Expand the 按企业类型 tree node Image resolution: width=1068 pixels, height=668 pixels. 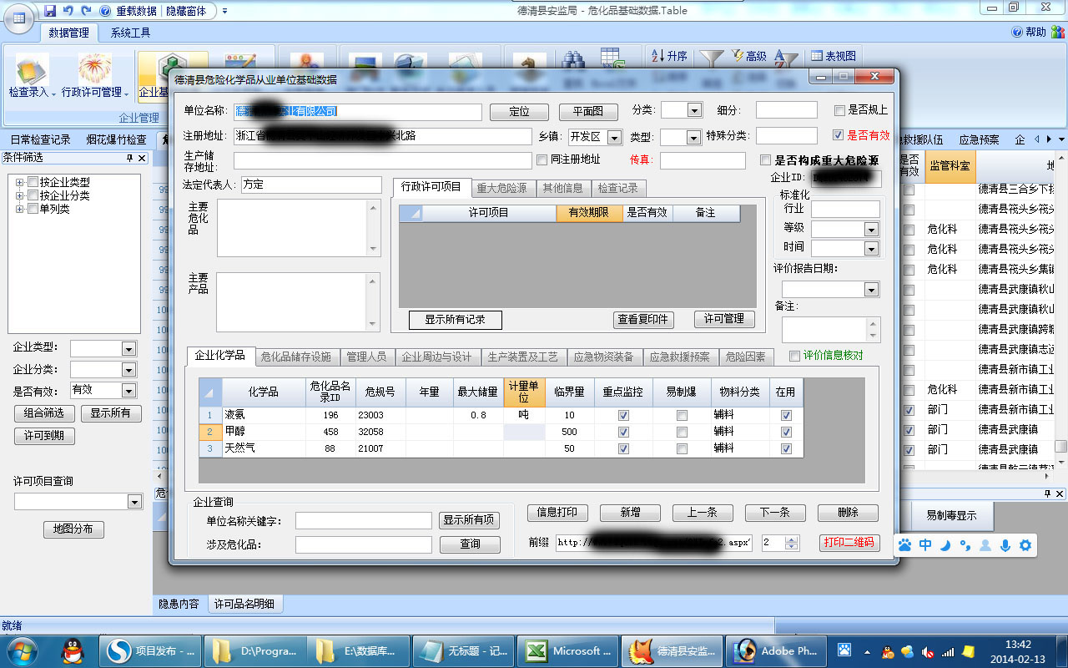click(x=20, y=182)
